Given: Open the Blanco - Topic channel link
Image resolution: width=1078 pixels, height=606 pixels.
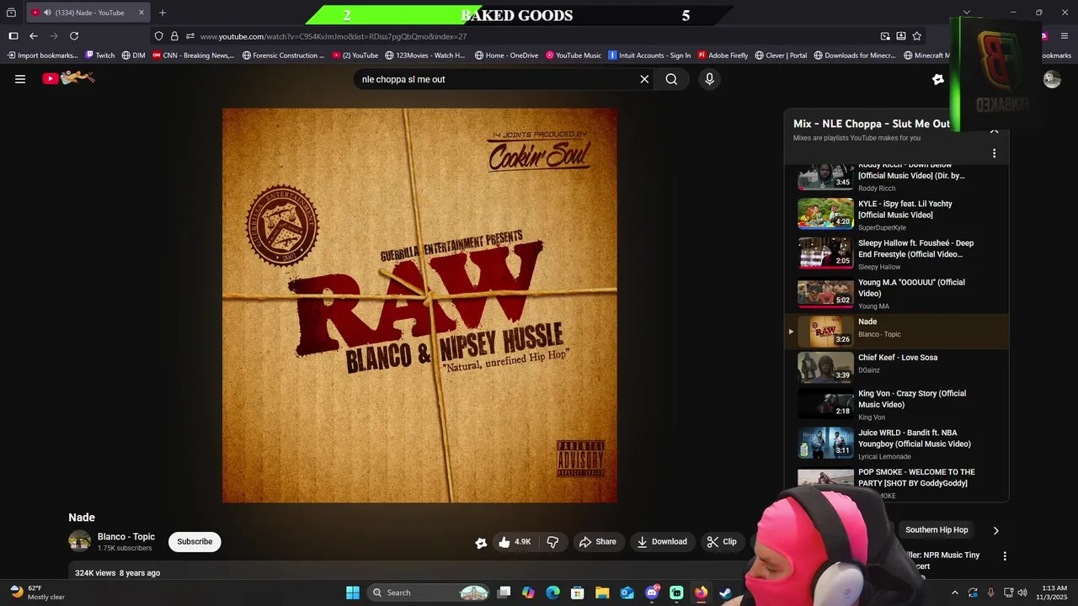Looking at the screenshot, I should 126,537.
